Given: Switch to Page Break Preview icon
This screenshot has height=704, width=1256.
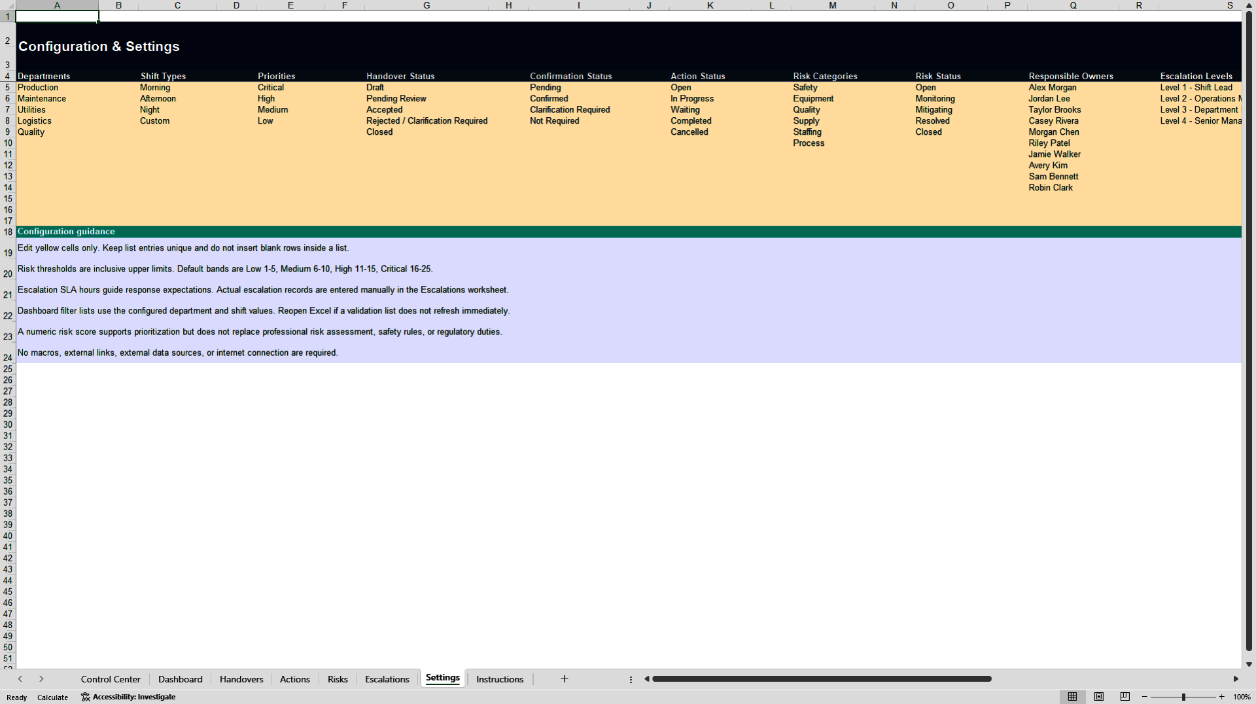Looking at the screenshot, I should pyautogui.click(x=1125, y=697).
